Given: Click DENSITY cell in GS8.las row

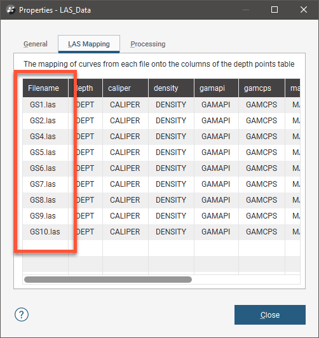Looking at the screenshot, I should (x=171, y=200).
